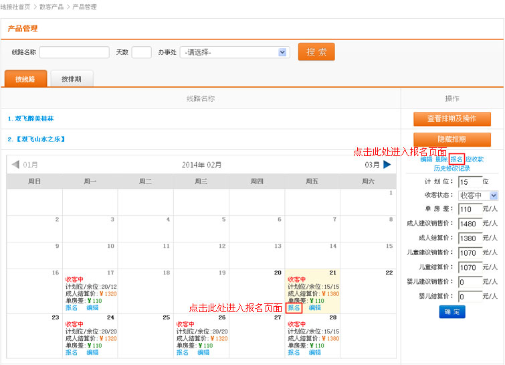505x365 pixels.
Task: Click the 地接社首页 breadcrumb link
Action: coord(15,7)
